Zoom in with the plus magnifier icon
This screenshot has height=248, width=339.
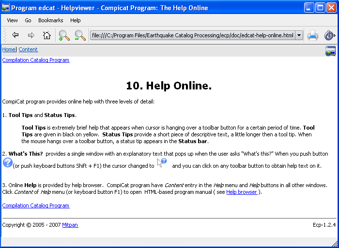[x=64, y=35]
